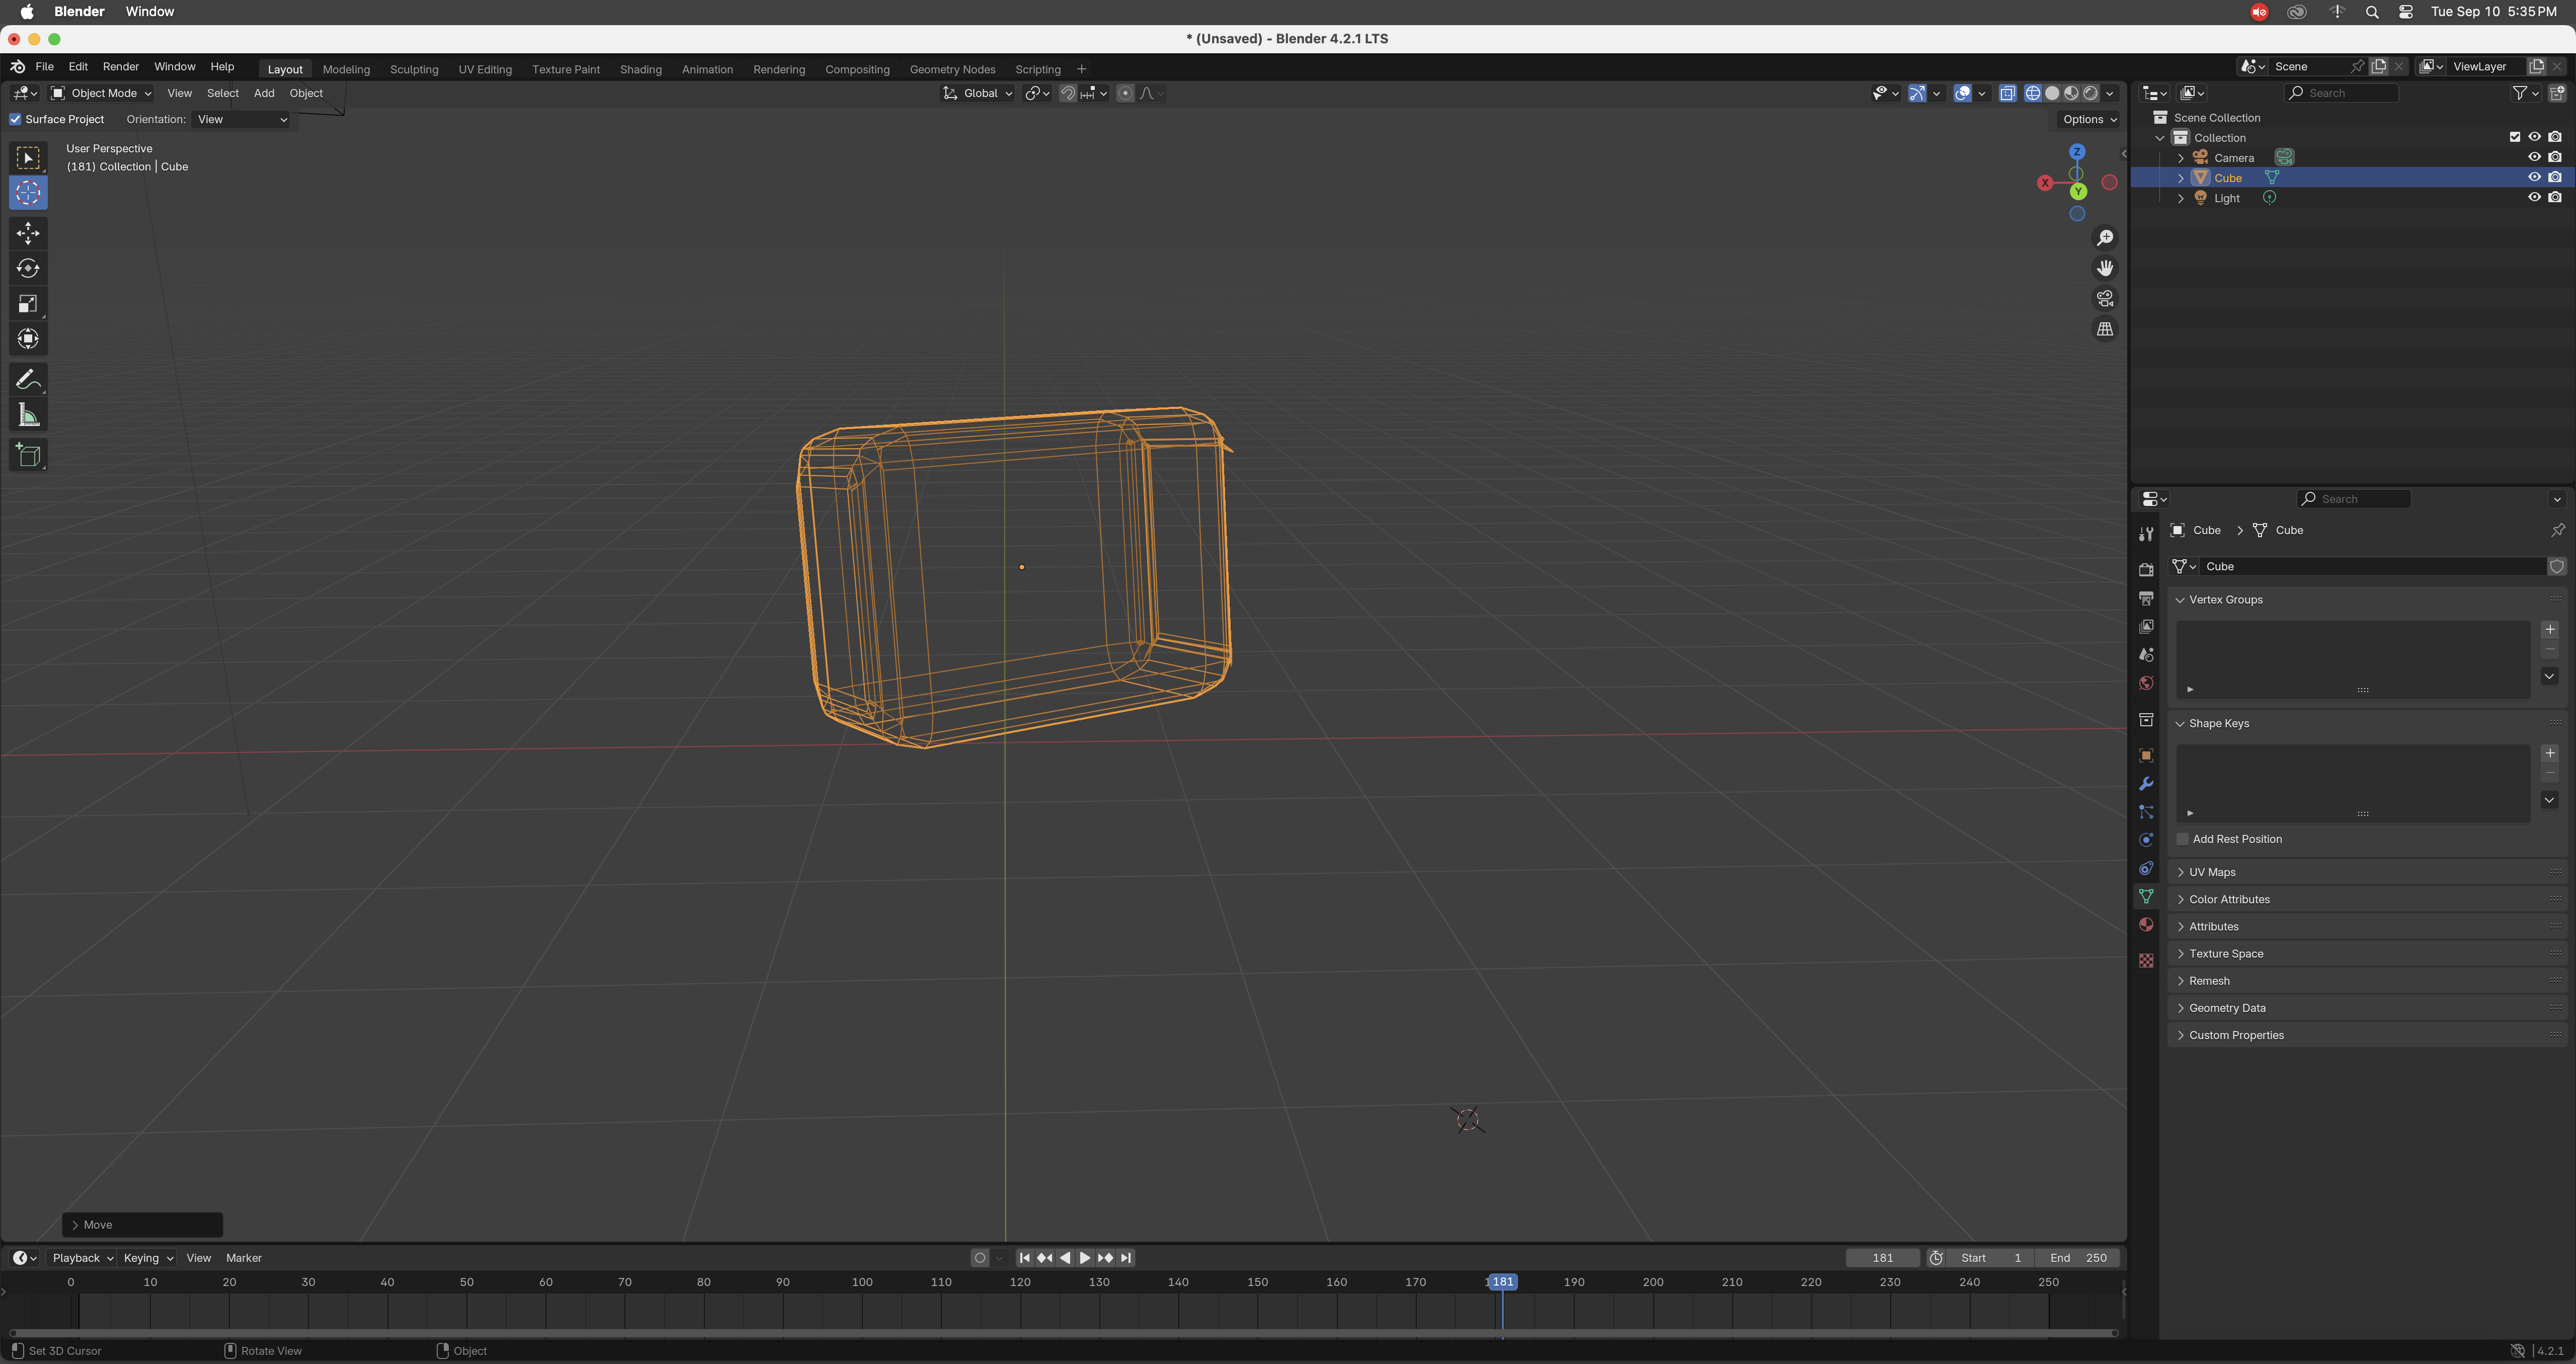Open the Material properties tab
Image resolution: width=2576 pixels, height=1364 pixels.
2146,925
